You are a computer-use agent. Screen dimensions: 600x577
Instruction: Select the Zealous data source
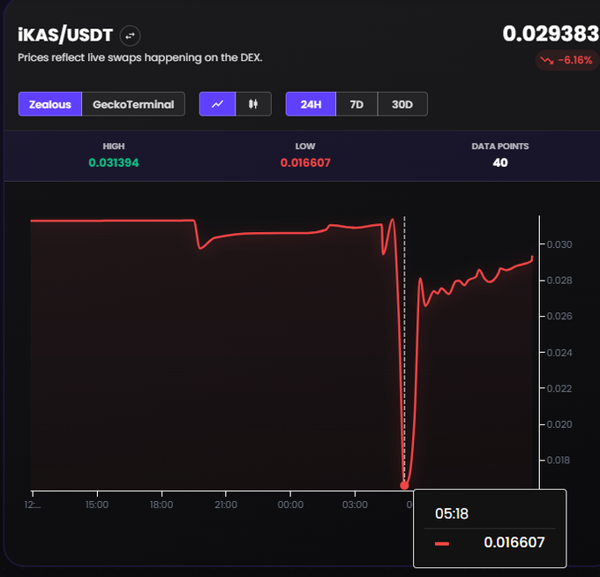coord(50,104)
